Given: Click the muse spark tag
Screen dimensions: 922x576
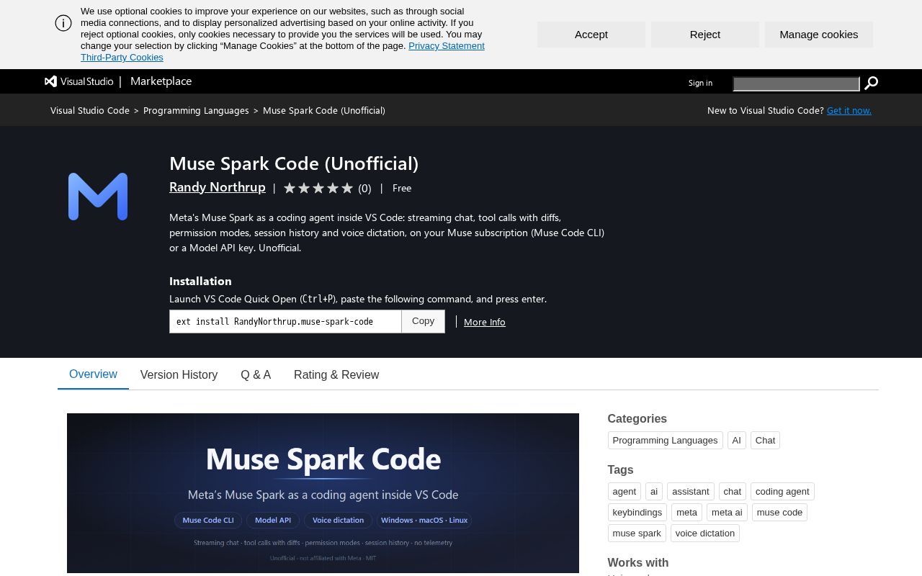Looking at the screenshot, I should pyautogui.click(x=637, y=534).
